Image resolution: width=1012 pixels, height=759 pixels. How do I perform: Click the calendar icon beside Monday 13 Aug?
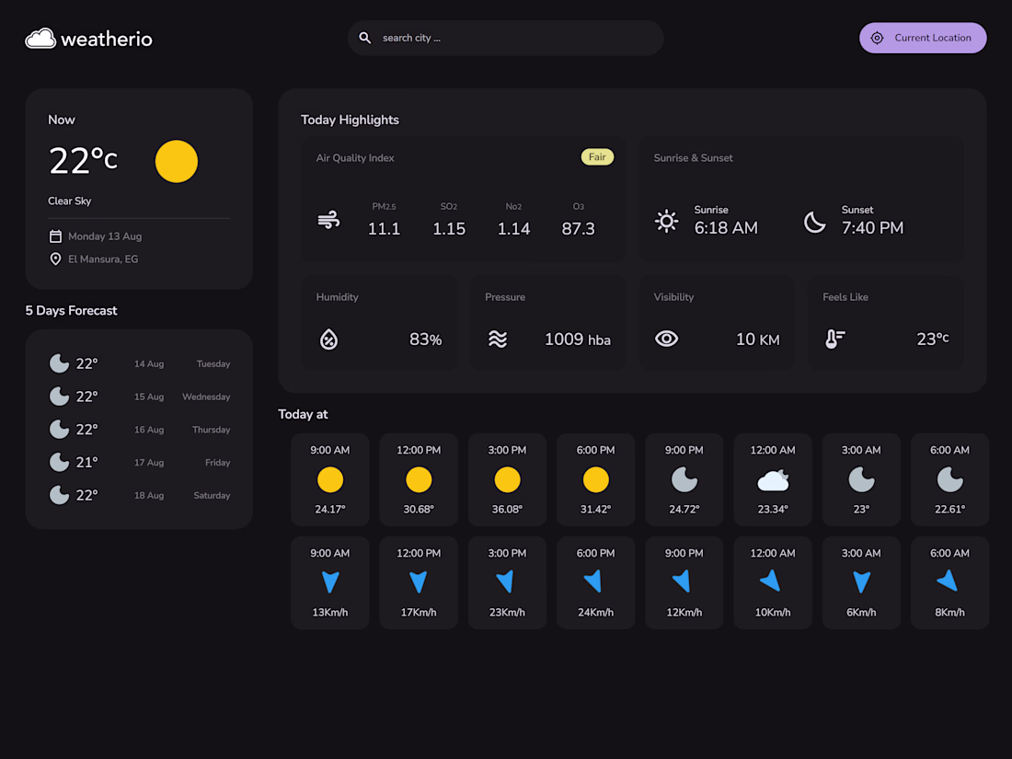coord(55,236)
